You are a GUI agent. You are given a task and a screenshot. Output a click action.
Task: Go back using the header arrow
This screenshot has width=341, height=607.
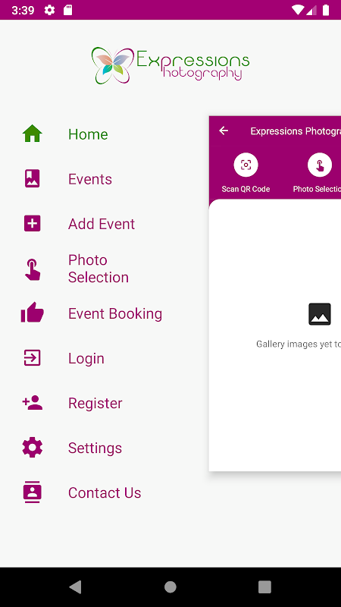click(x=224, y=131)
